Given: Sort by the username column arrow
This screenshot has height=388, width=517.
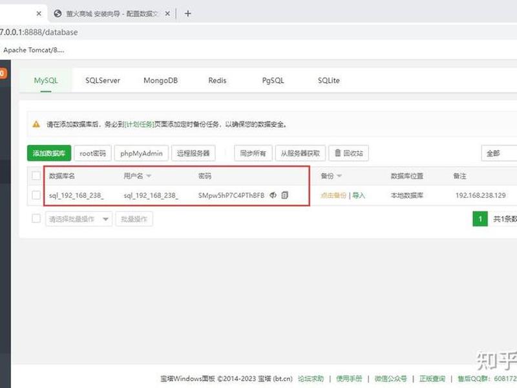Looking at the screenshot, I should point(149,176).
